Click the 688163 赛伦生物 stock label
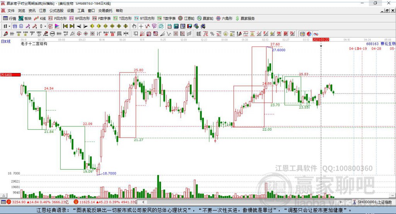This screenshot has height=214, width=396. coord(381,44)
